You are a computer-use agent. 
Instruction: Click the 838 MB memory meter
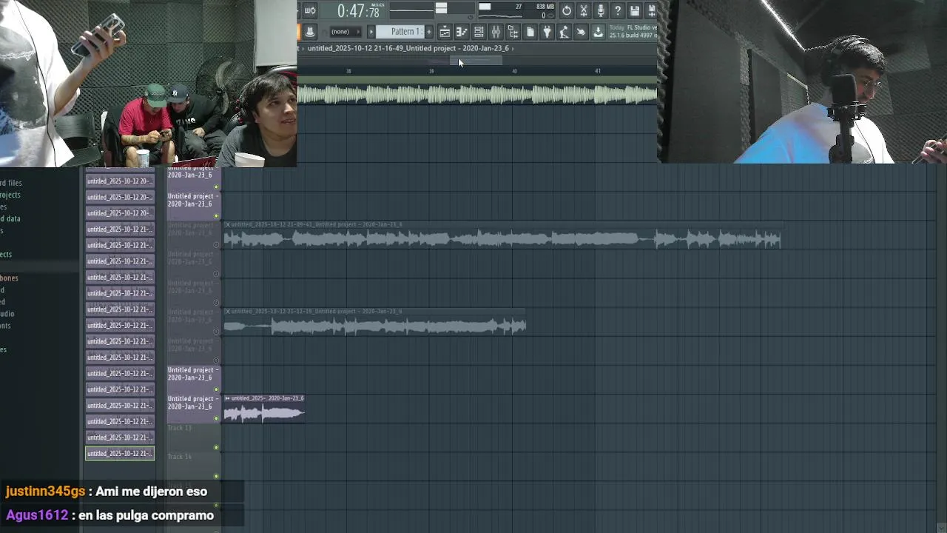coord(545,7)
